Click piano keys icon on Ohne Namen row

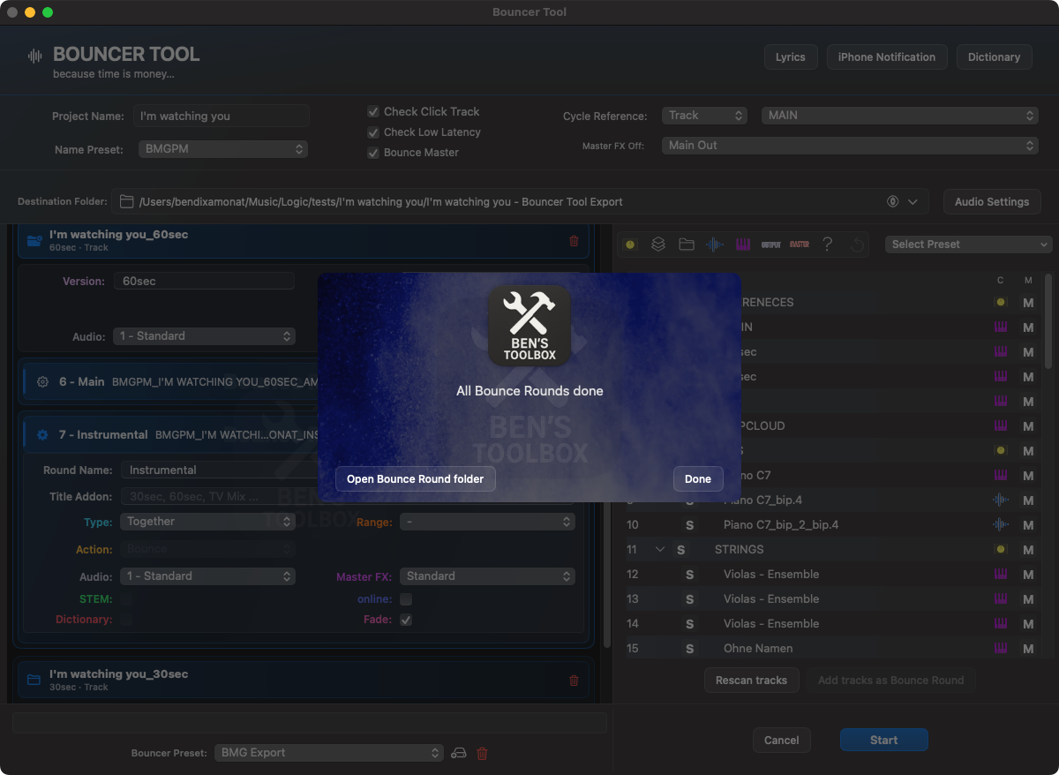(x=1000, y=648)
